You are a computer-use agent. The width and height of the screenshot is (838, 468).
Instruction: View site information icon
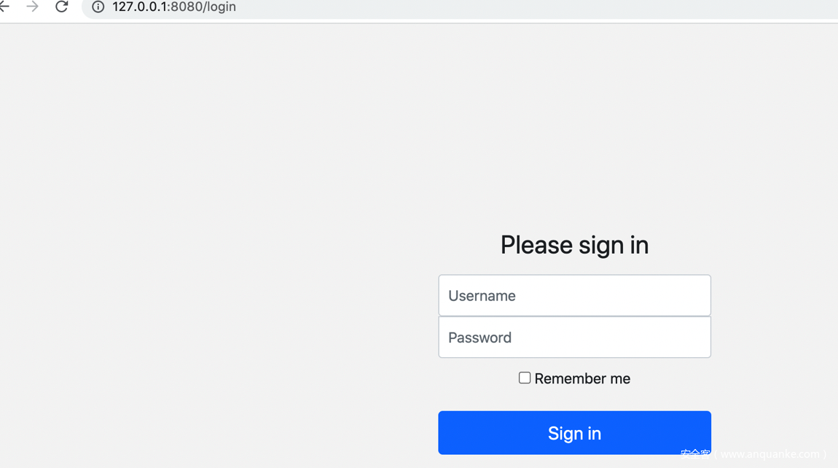pos(98,7)
